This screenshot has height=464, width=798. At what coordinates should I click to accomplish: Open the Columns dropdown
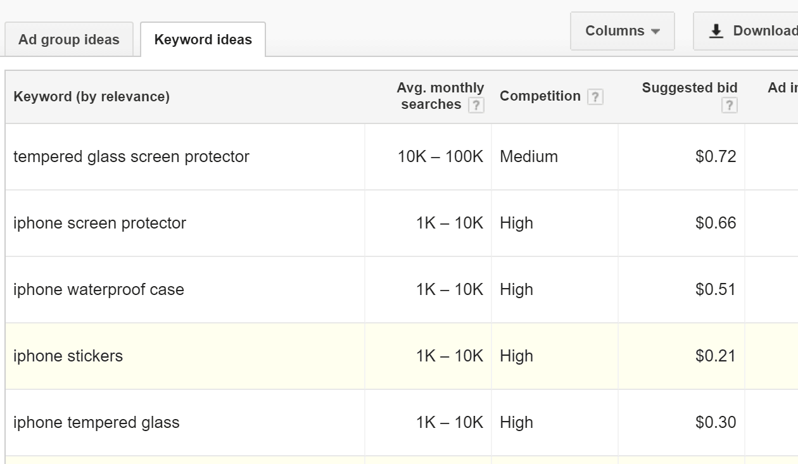click(x=623, y=31)
